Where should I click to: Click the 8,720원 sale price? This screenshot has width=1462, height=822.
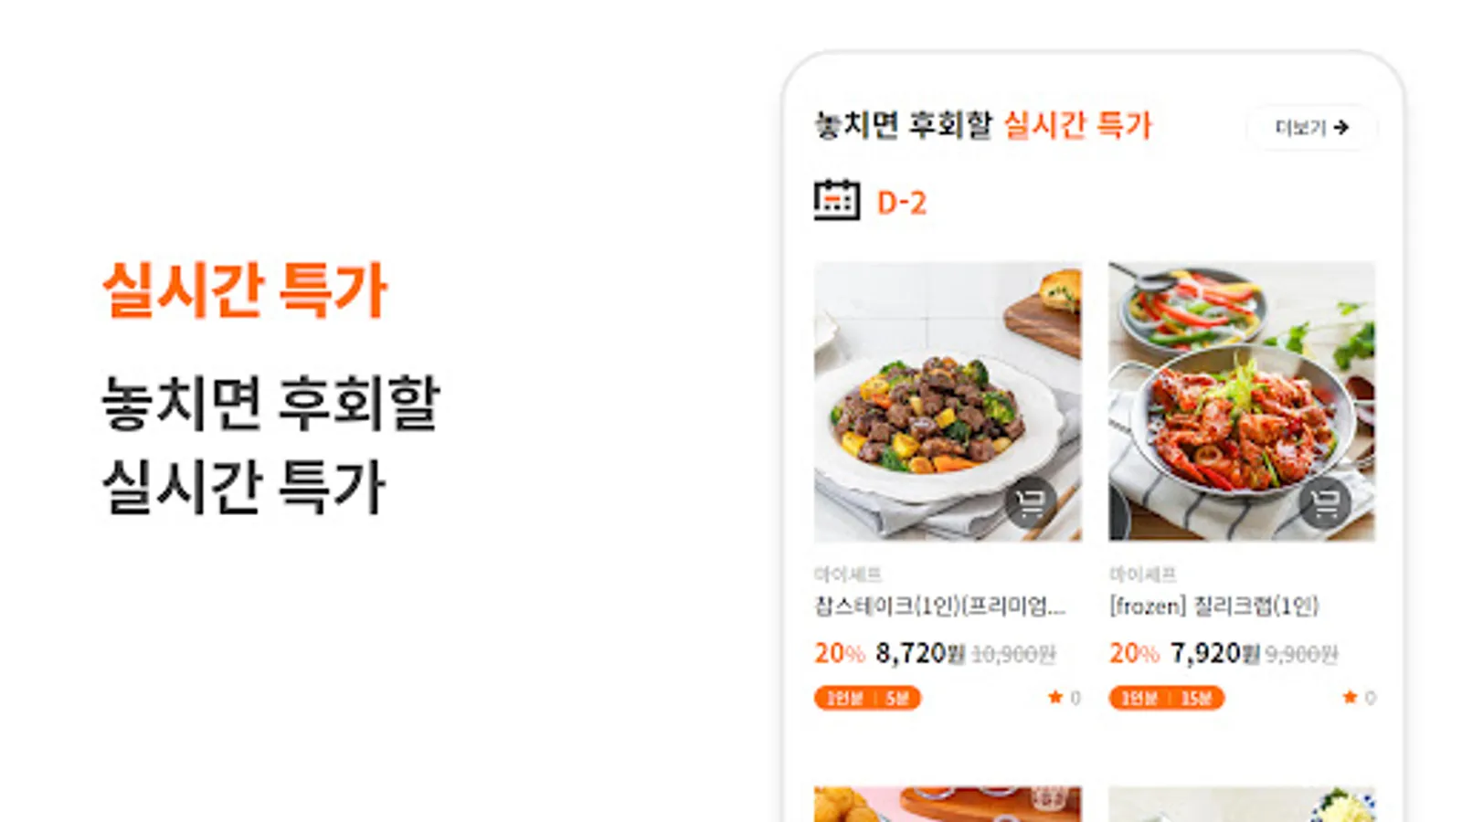coord(920,653)
